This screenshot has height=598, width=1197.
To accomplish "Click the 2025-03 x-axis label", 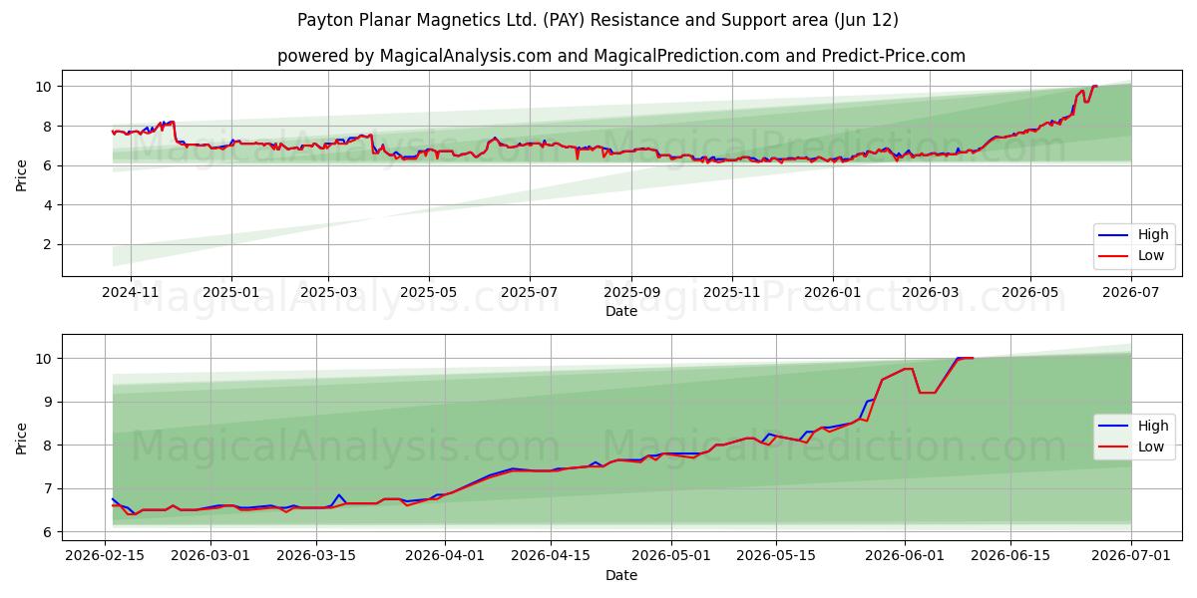I will pos(328,293).
